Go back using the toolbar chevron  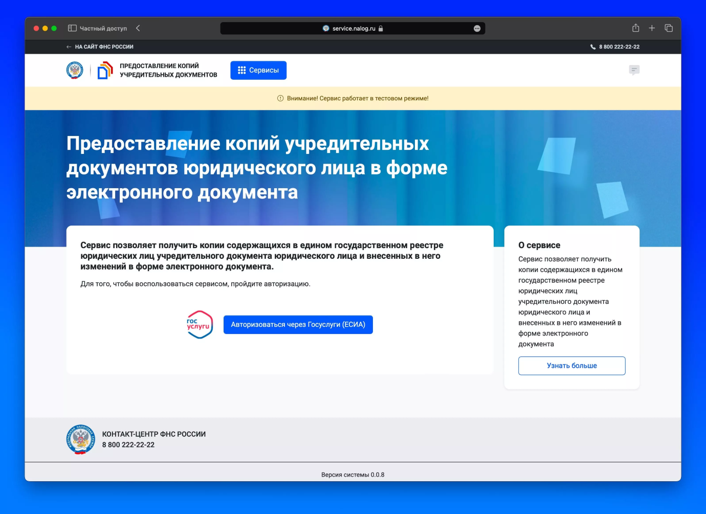(x=138, y=28)
